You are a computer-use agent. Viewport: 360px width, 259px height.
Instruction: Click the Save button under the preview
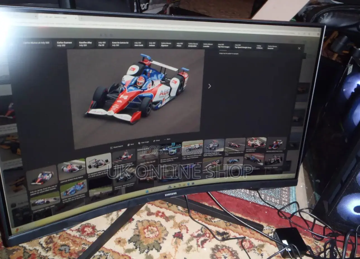[131, 144]
